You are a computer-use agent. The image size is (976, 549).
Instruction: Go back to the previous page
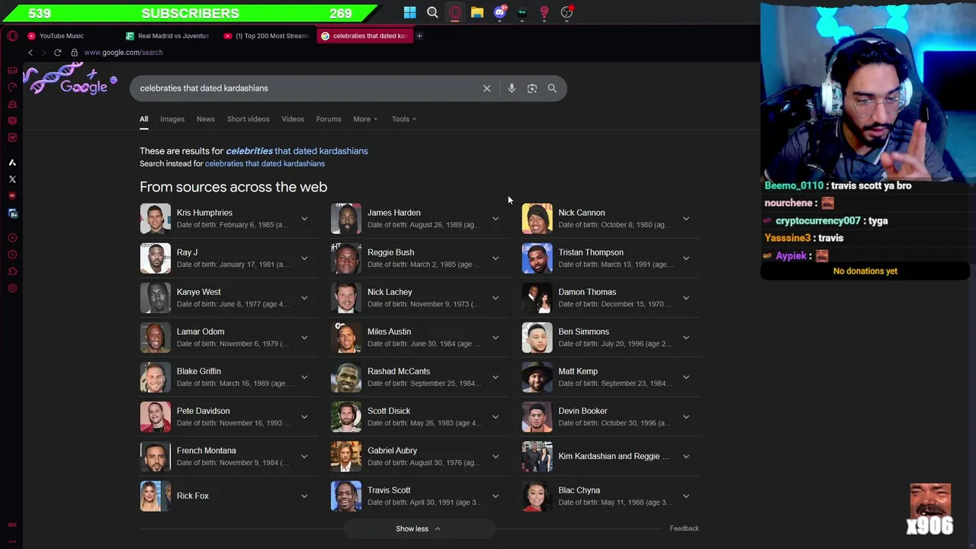30,53
